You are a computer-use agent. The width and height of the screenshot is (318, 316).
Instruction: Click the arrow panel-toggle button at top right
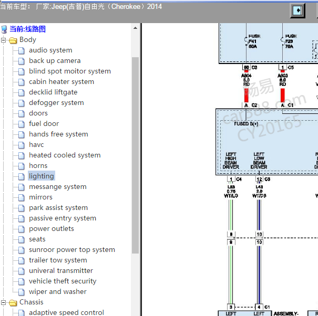coord(298,10)
